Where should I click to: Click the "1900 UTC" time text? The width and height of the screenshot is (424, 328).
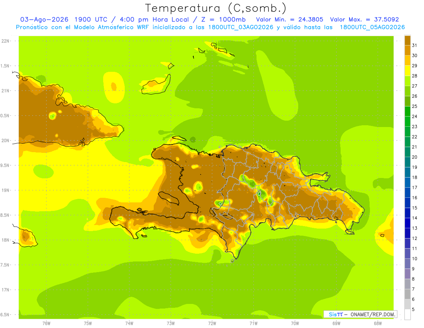click(x=92, y=19)
